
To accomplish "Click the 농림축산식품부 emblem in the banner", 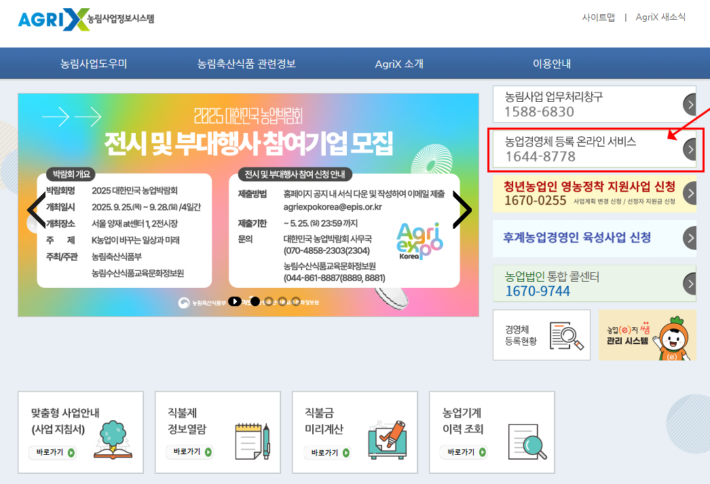I will (183, 302).
